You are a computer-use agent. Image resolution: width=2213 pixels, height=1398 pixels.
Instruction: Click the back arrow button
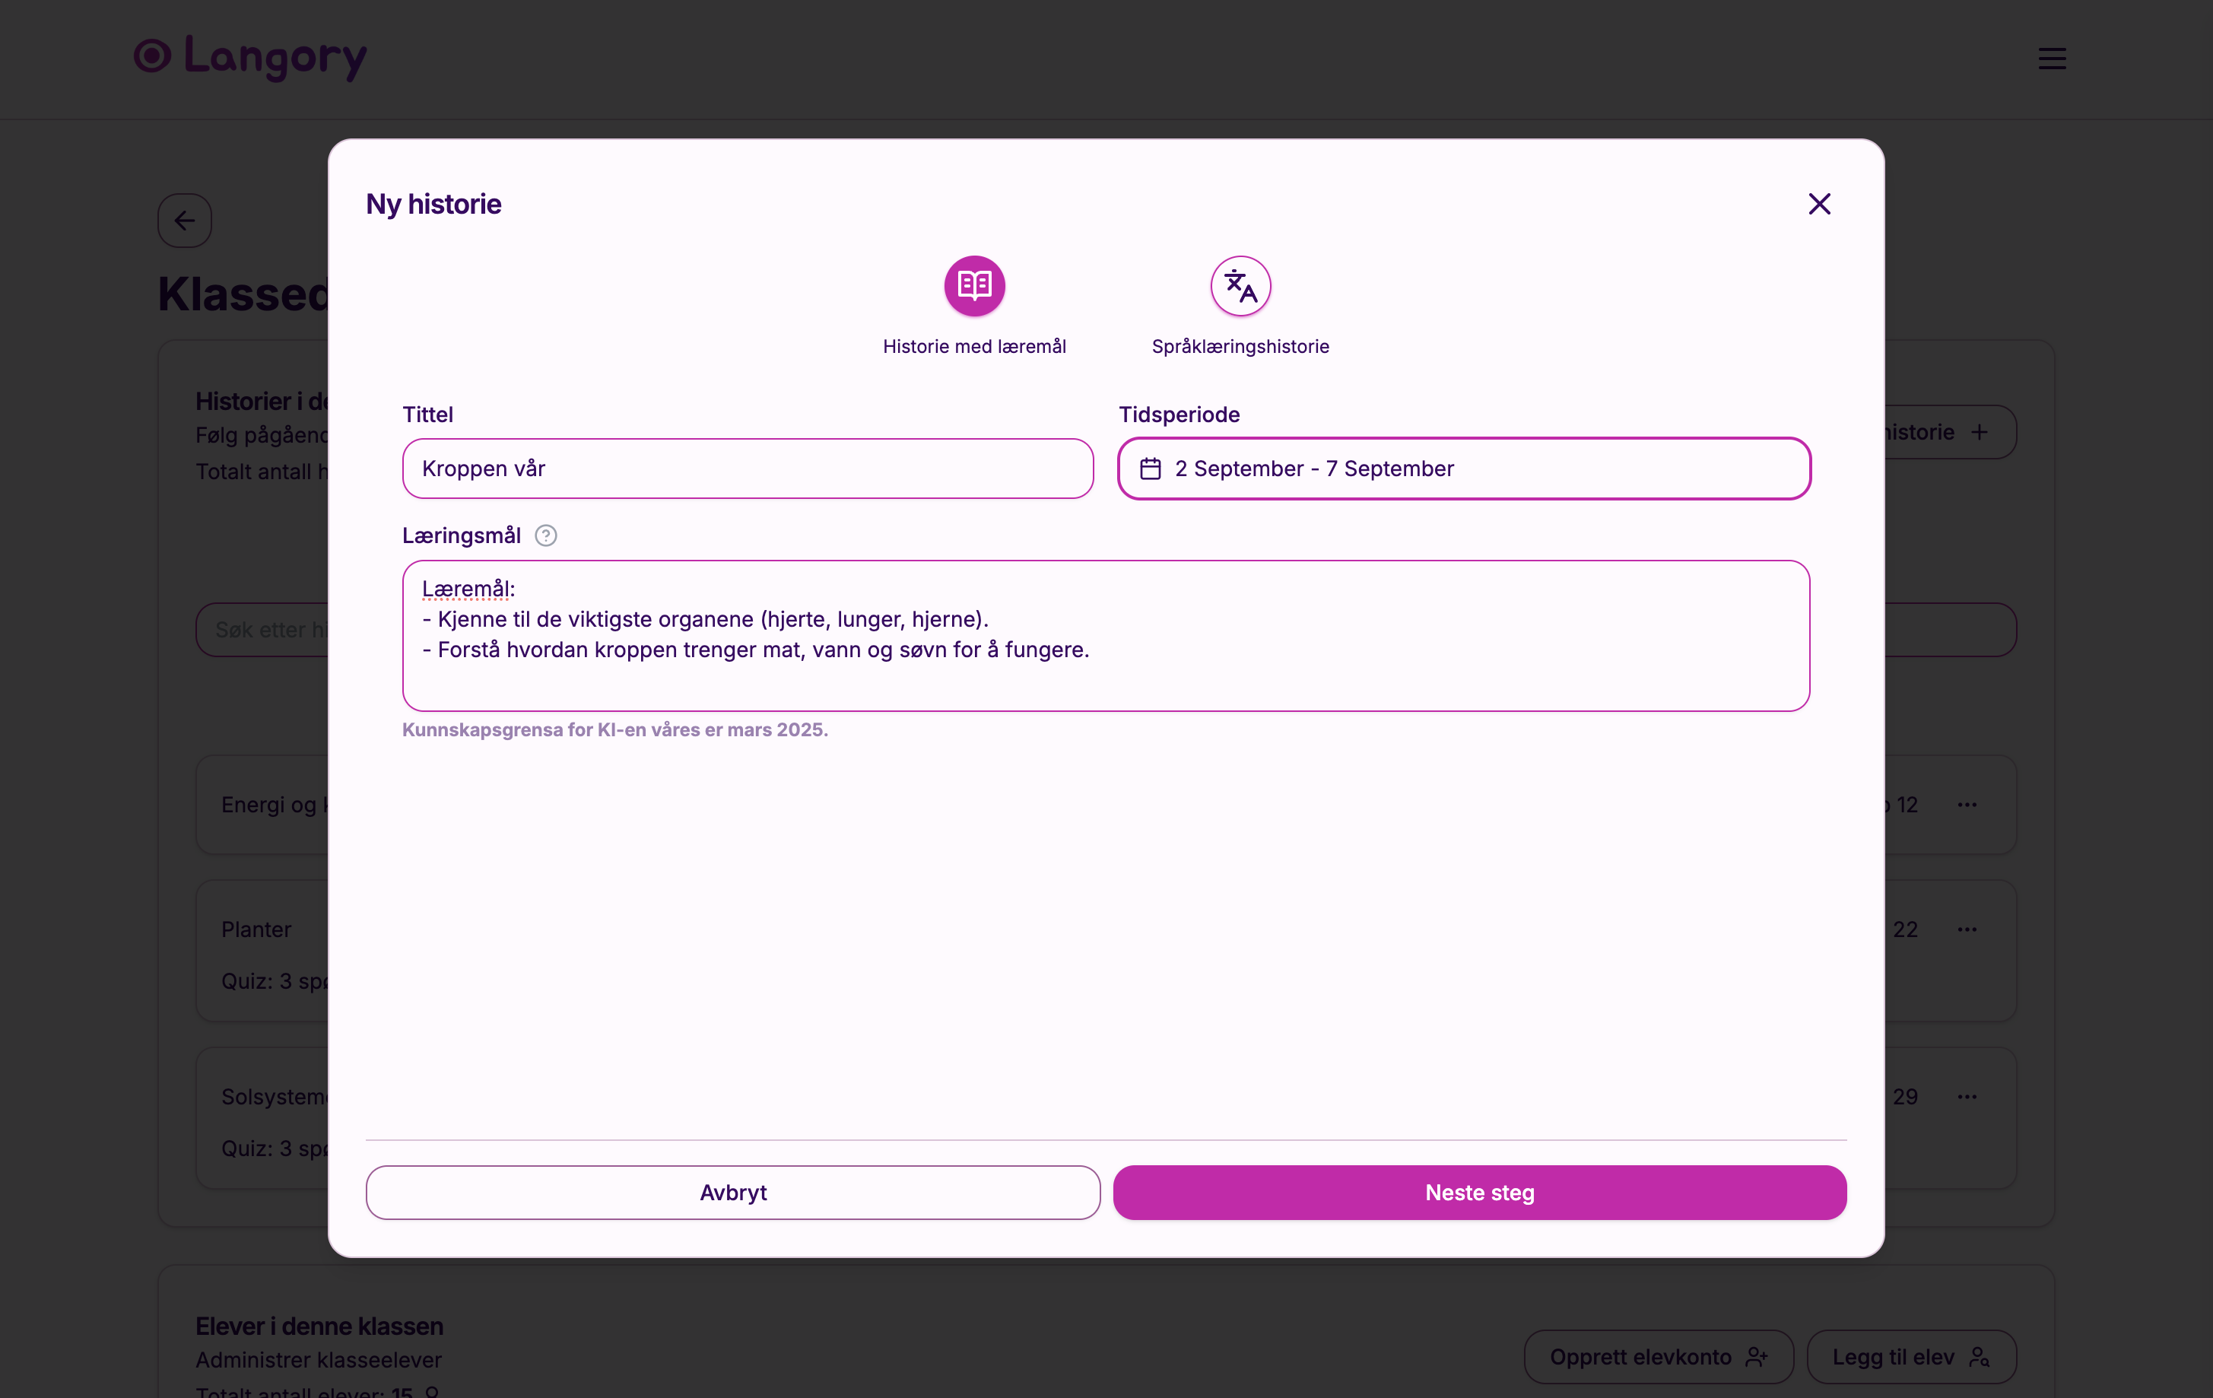pyautogui.click(x=185, y=221)
